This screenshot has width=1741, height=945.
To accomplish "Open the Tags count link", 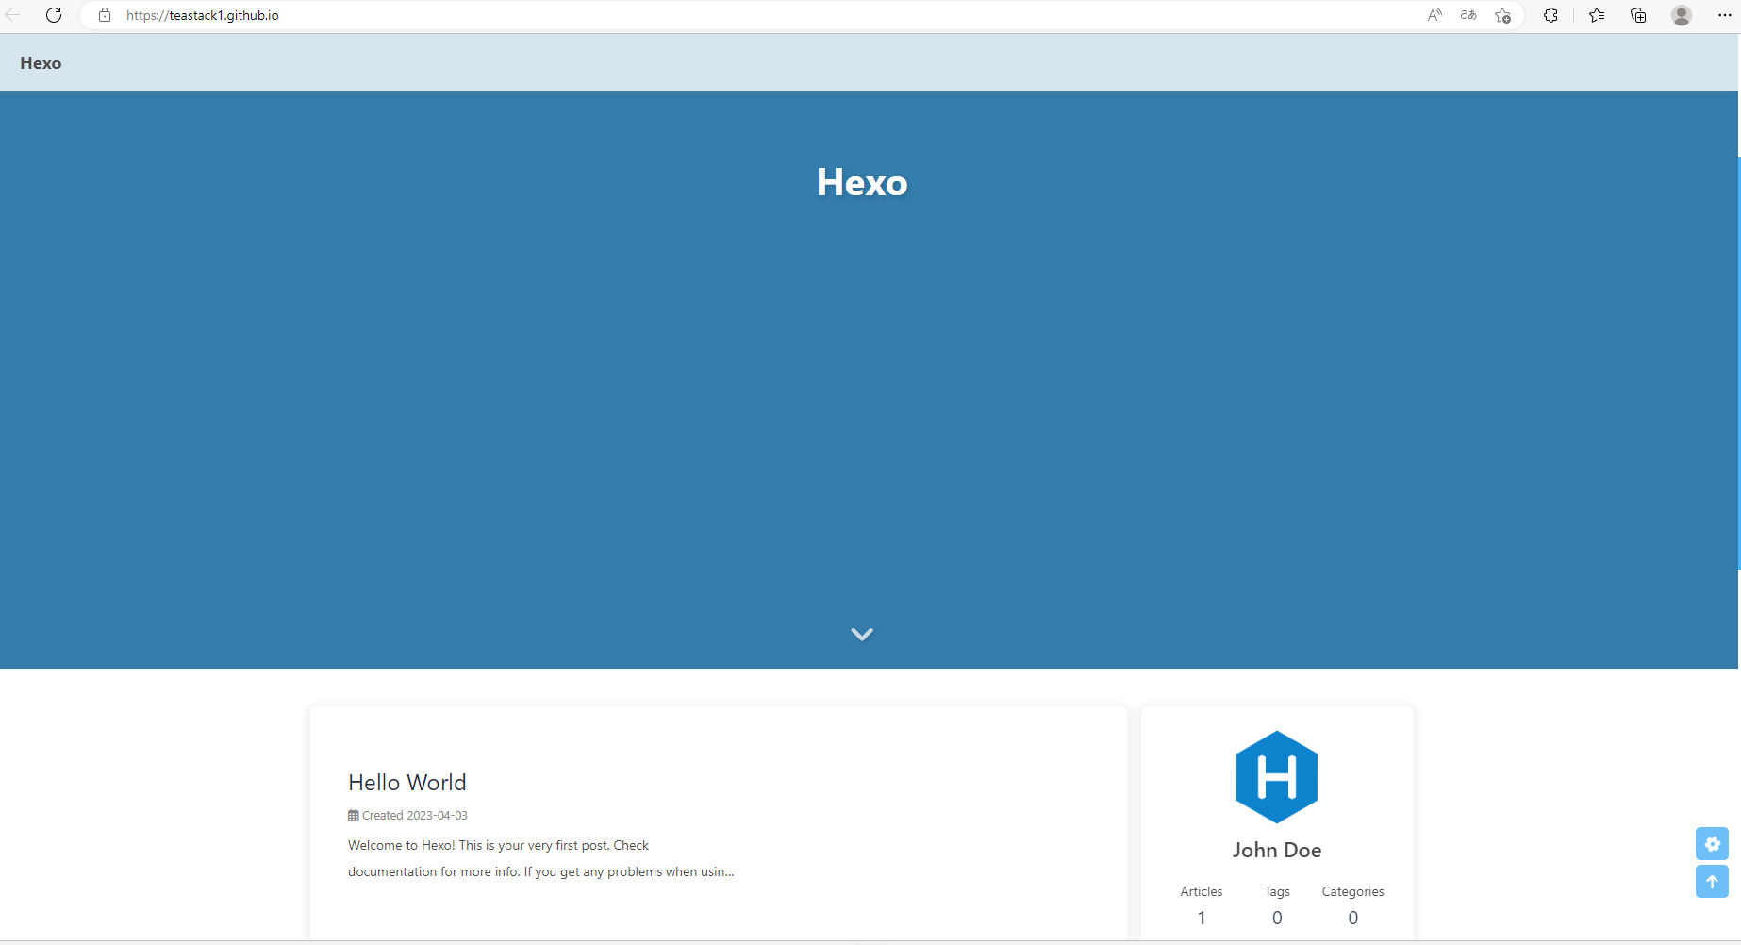I will pos(1277,904).
